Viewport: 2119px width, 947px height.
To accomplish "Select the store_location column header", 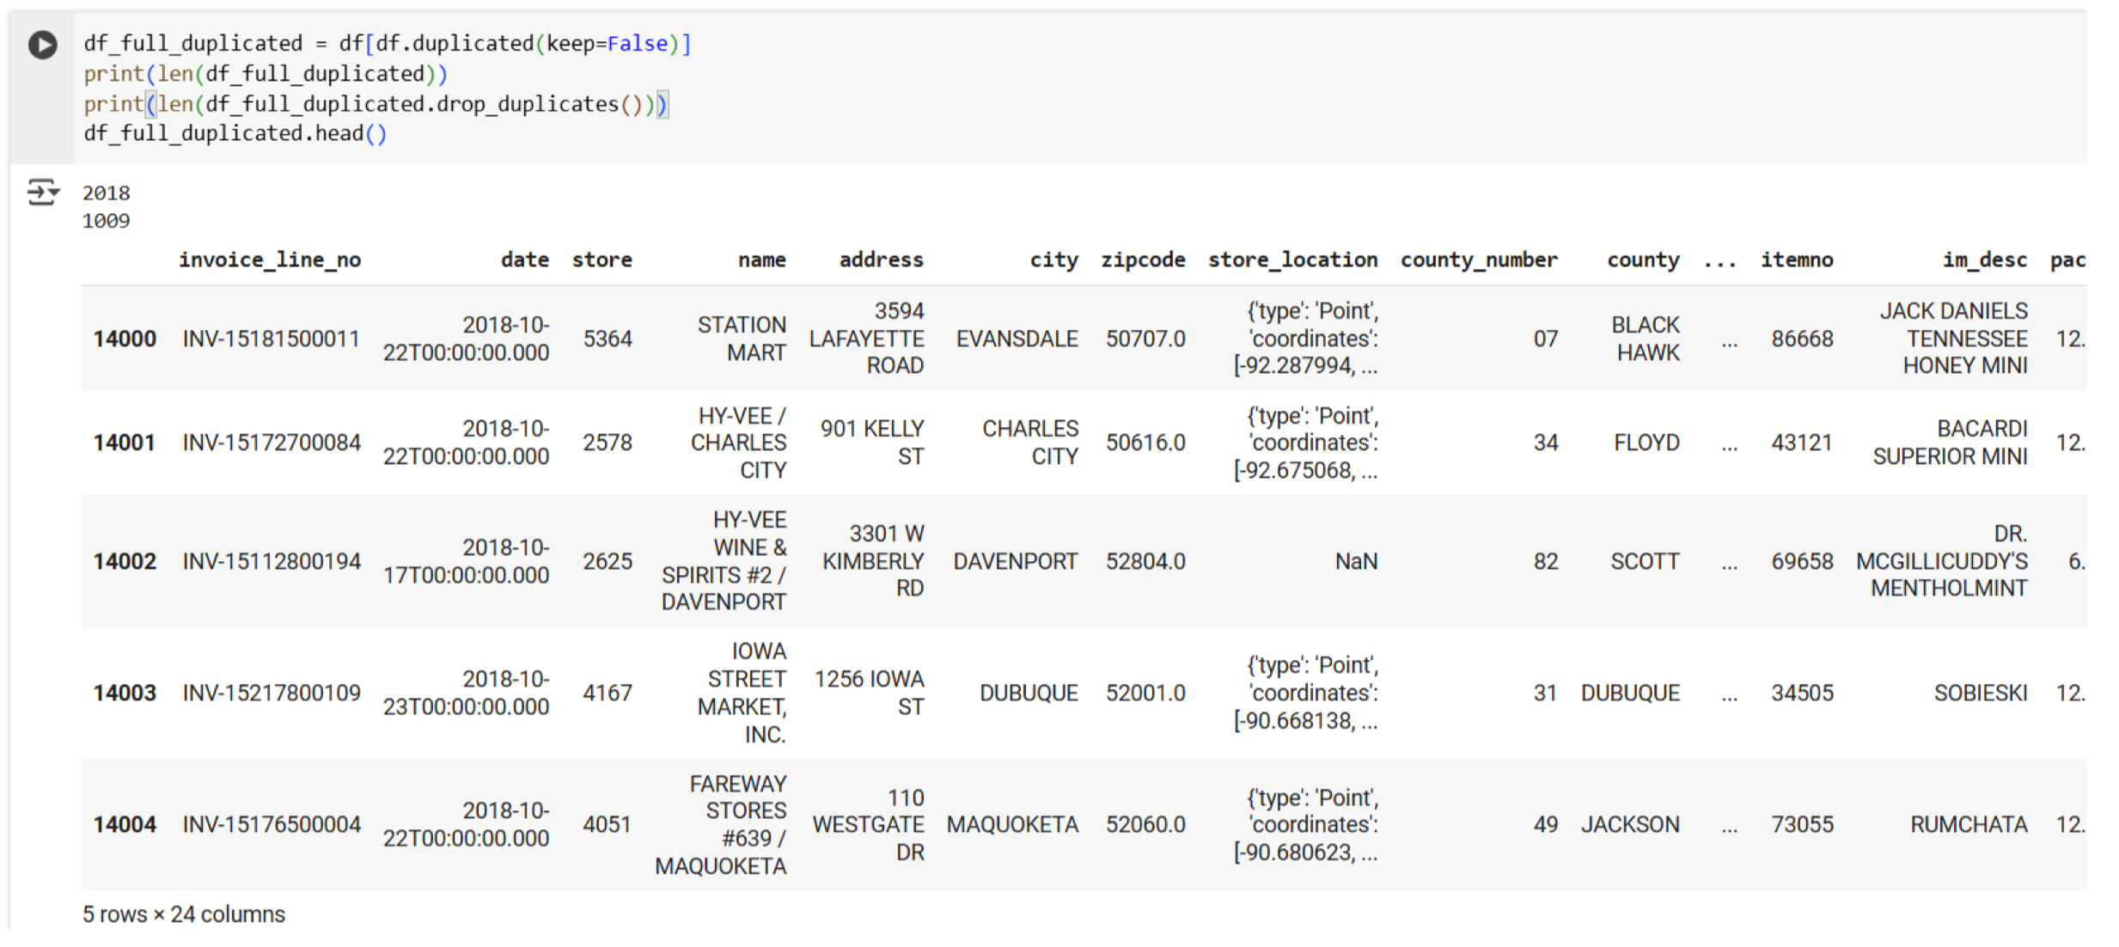I will (1292, 260).
